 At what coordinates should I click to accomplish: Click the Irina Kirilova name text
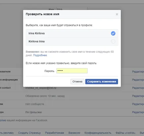point(36,33)
